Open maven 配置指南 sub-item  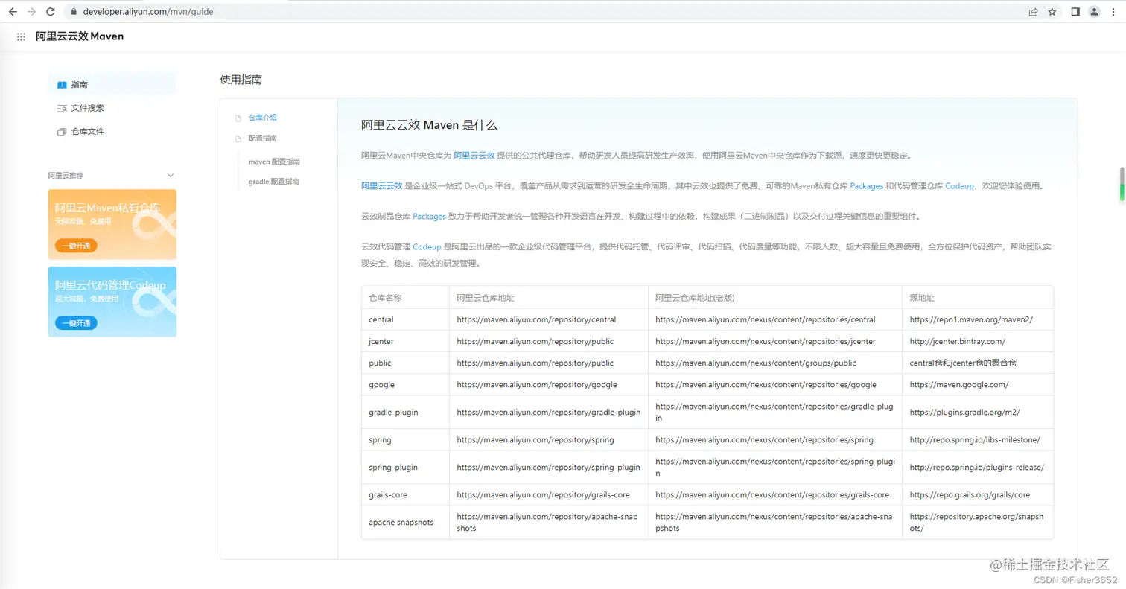274,162
